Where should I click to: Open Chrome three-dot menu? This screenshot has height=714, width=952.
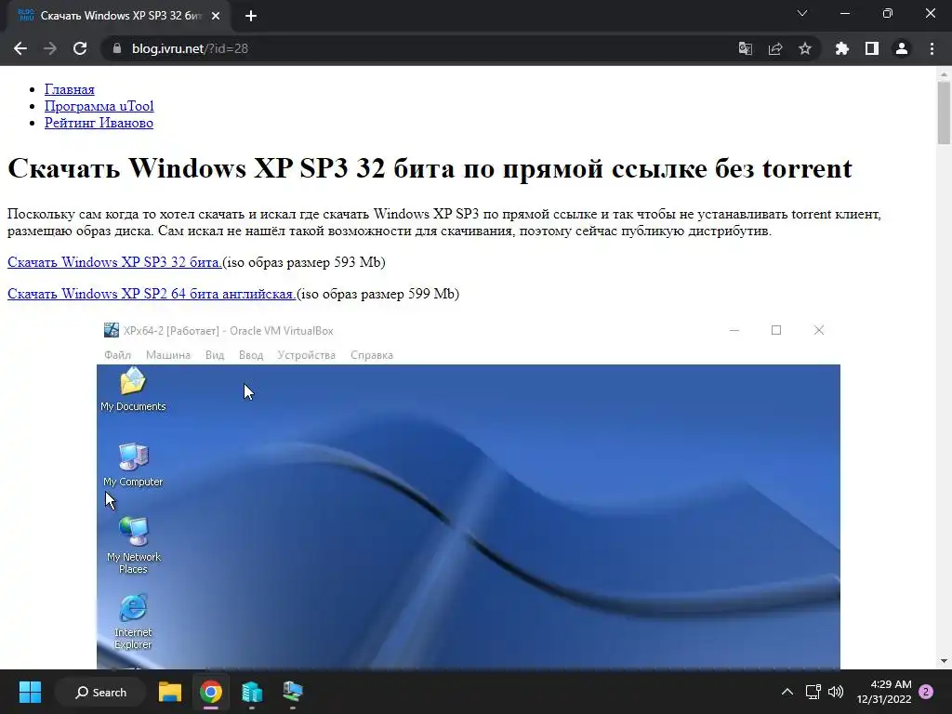(x=932, y=48)
